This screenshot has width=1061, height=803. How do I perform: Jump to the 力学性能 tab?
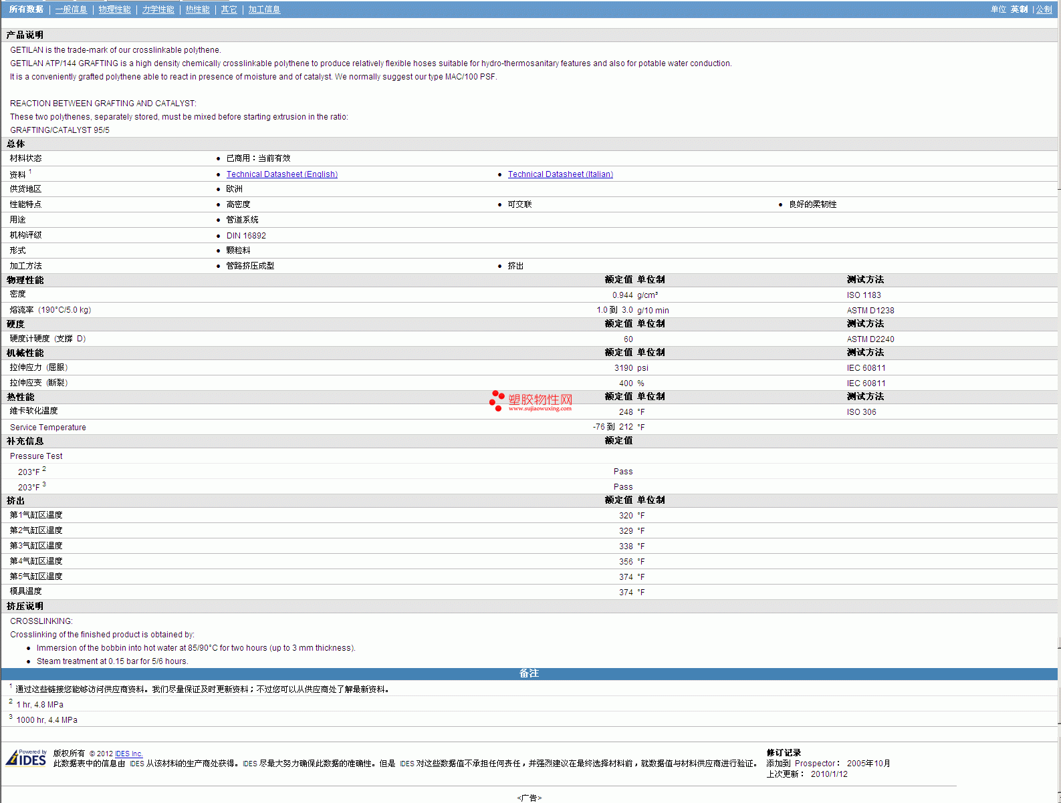(158, 9)
